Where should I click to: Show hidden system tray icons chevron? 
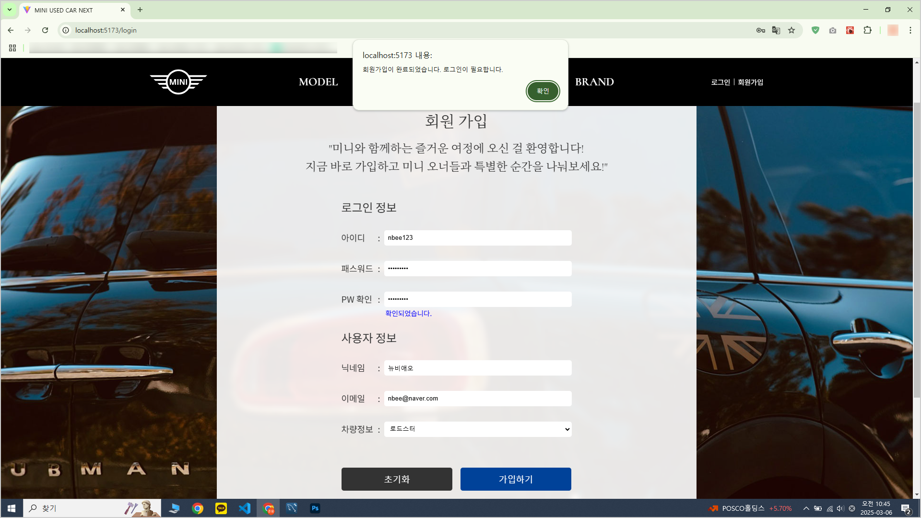pyautogui.click(x=806, y=508)
